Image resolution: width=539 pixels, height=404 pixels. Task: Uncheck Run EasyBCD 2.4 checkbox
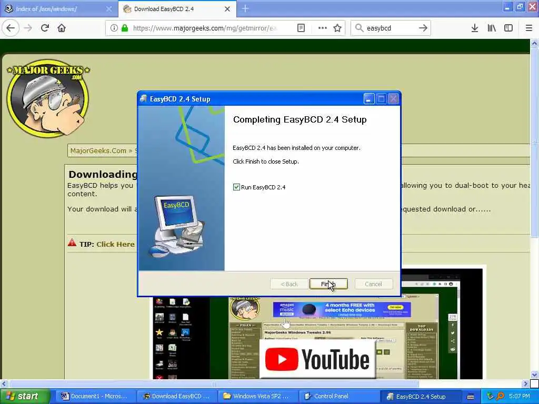click(236, 187)
